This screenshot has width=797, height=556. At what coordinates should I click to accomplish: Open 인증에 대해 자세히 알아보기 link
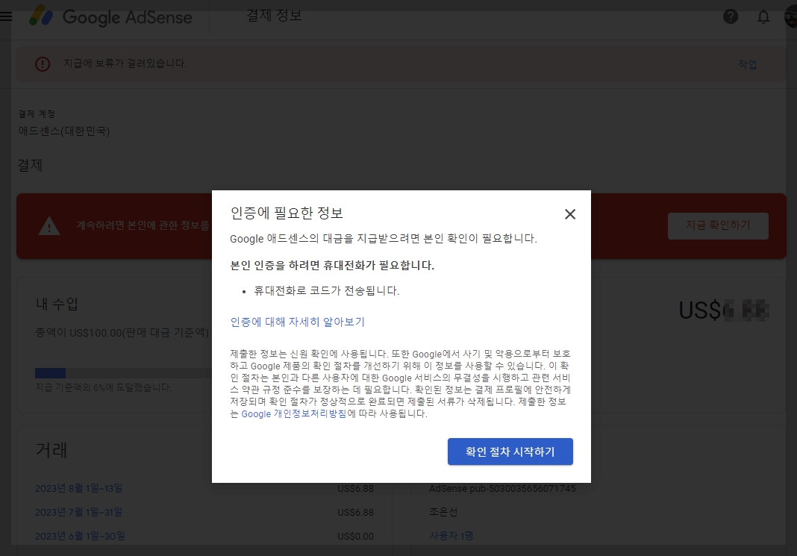point(297,322)
